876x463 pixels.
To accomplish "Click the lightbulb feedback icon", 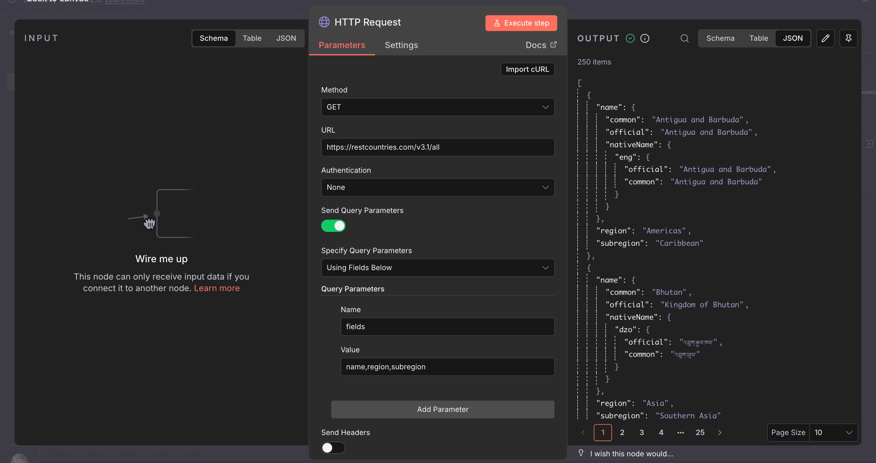I will click(581, 453).
